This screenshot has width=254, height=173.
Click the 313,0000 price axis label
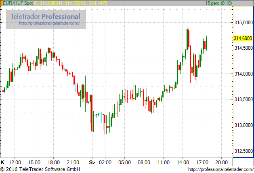coord(244,125)
